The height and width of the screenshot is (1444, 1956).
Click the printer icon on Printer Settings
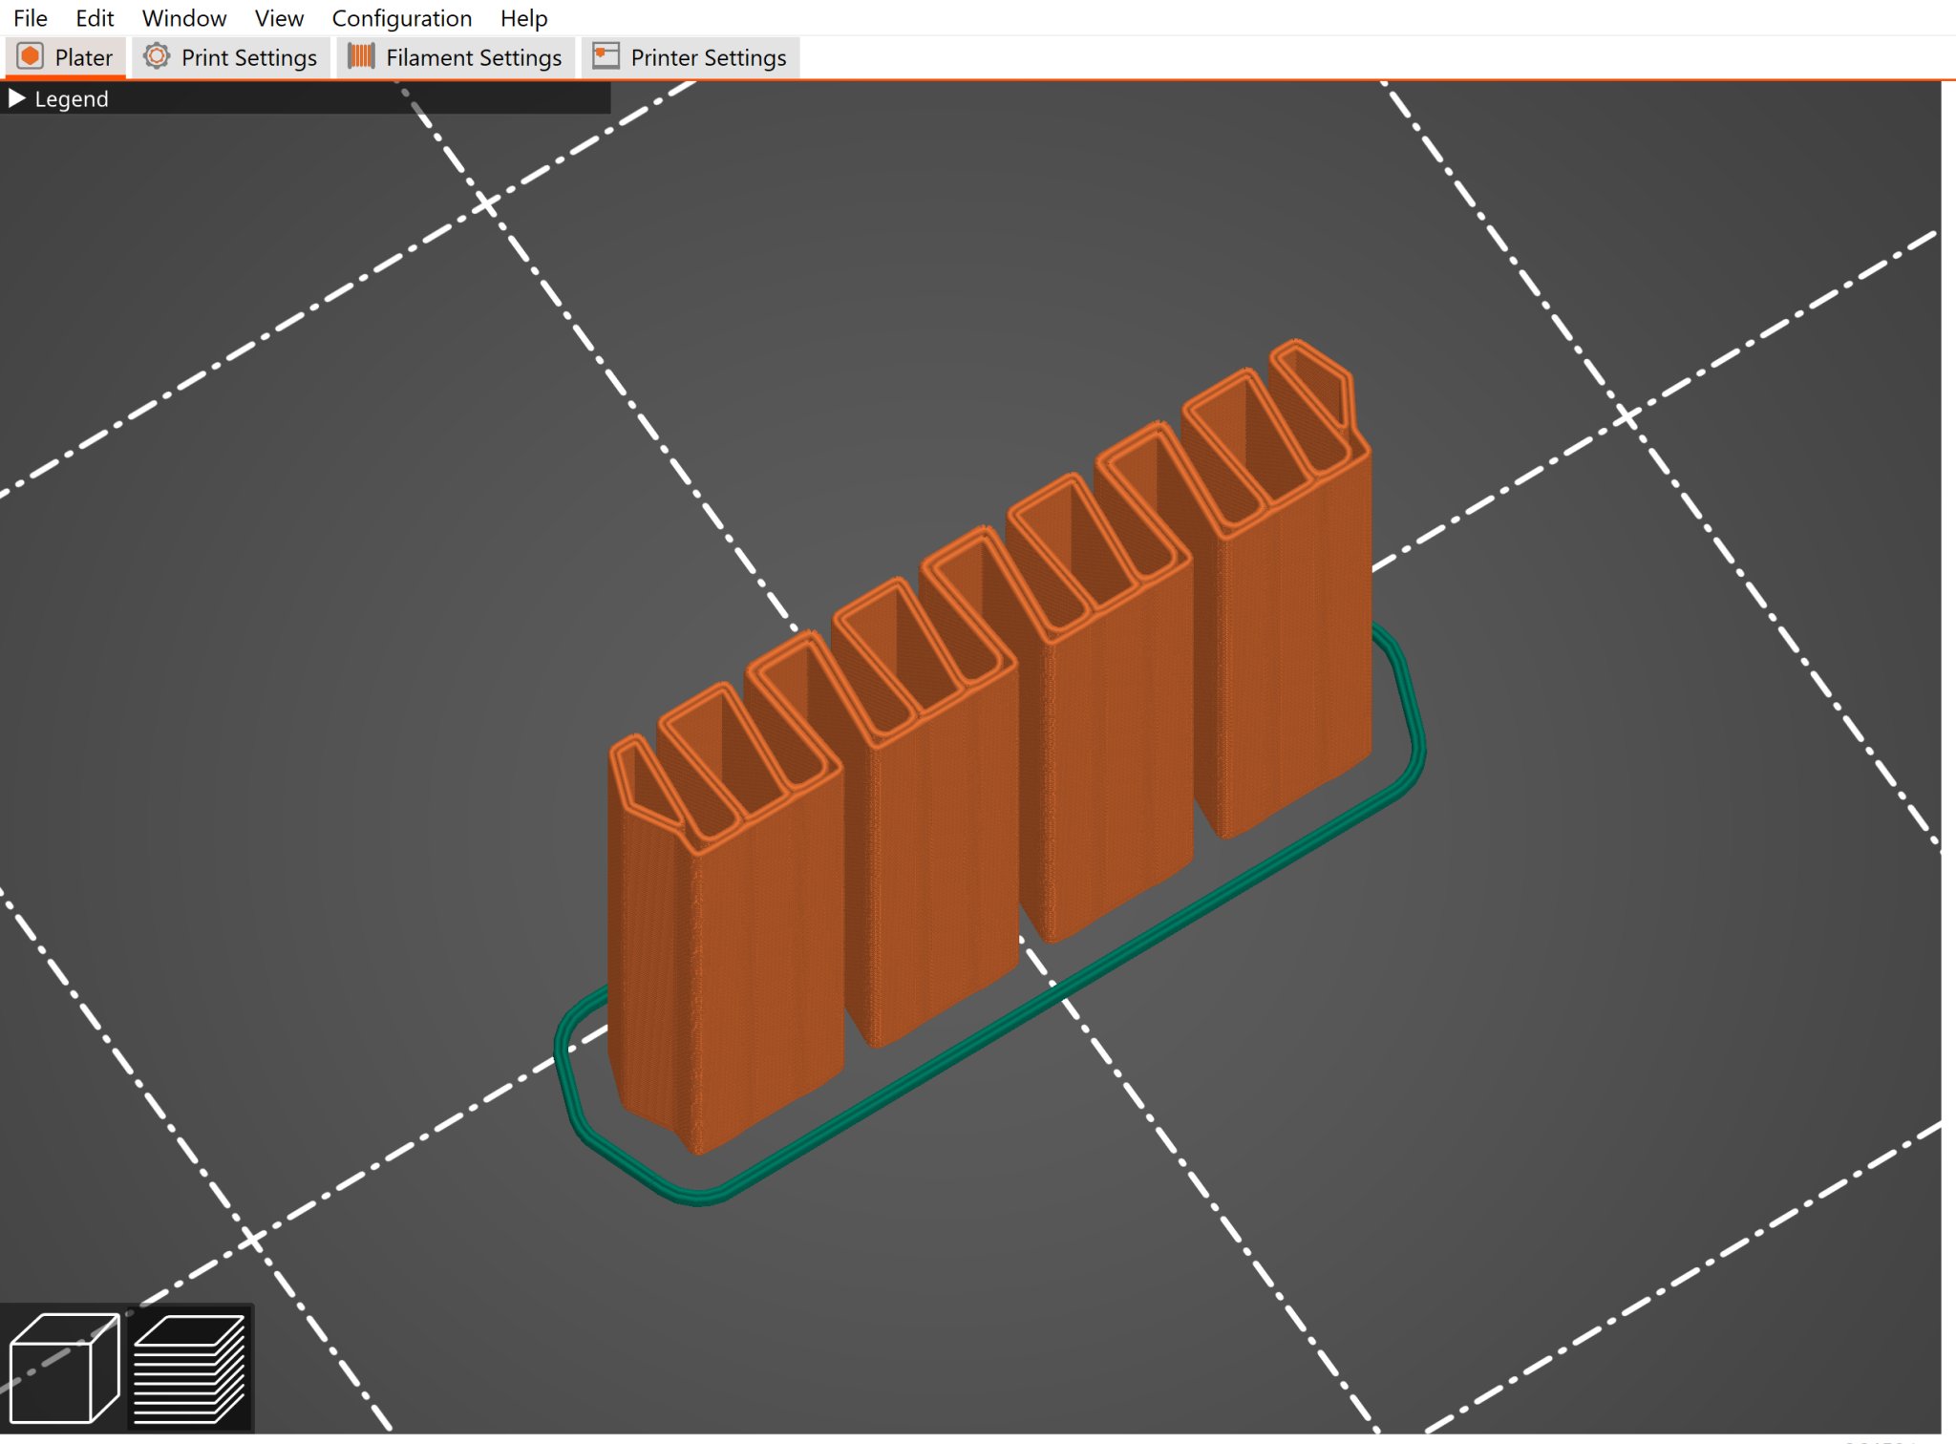606,56
